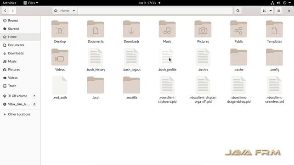The height and width of the screenshot is (165, 294).
Task: Open the Desktop folder
Action: 60,29
